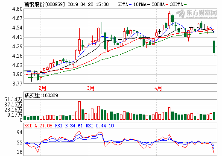Click the 4.29 price axis label
This screenshot has height=156, width=222.
17,47
